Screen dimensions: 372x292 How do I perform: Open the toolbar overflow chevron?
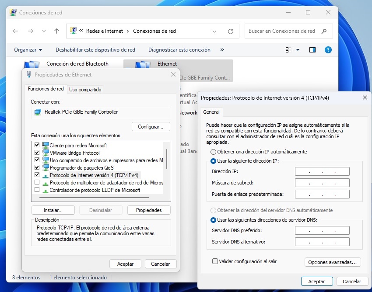click(x=222, y=49)
